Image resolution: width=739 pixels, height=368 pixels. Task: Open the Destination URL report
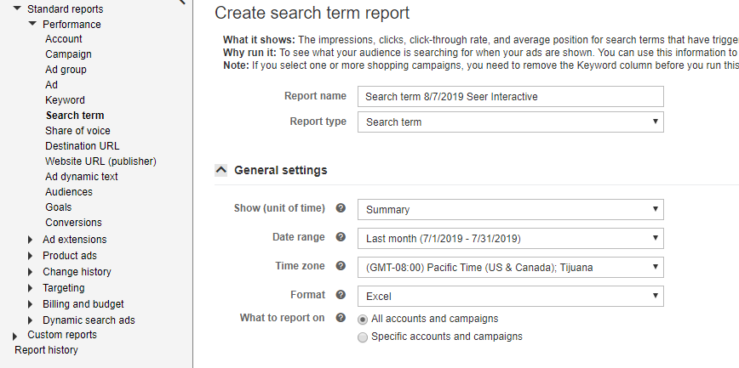pyautogui.click(x=83, y=146)
